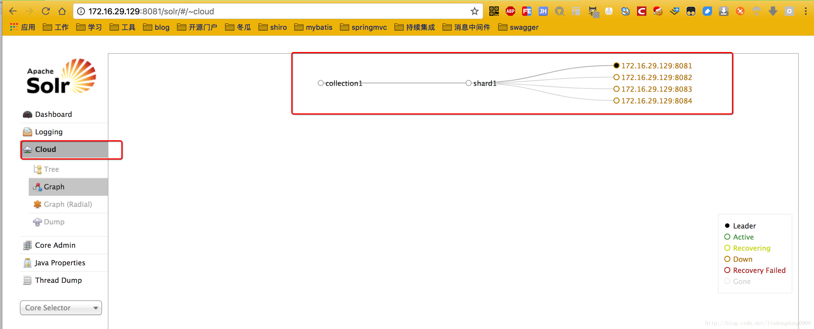The width and height of the screenshot is (814, 329).
Task: Click the Cloud icon in sidebar
Action: click(28, 149)
